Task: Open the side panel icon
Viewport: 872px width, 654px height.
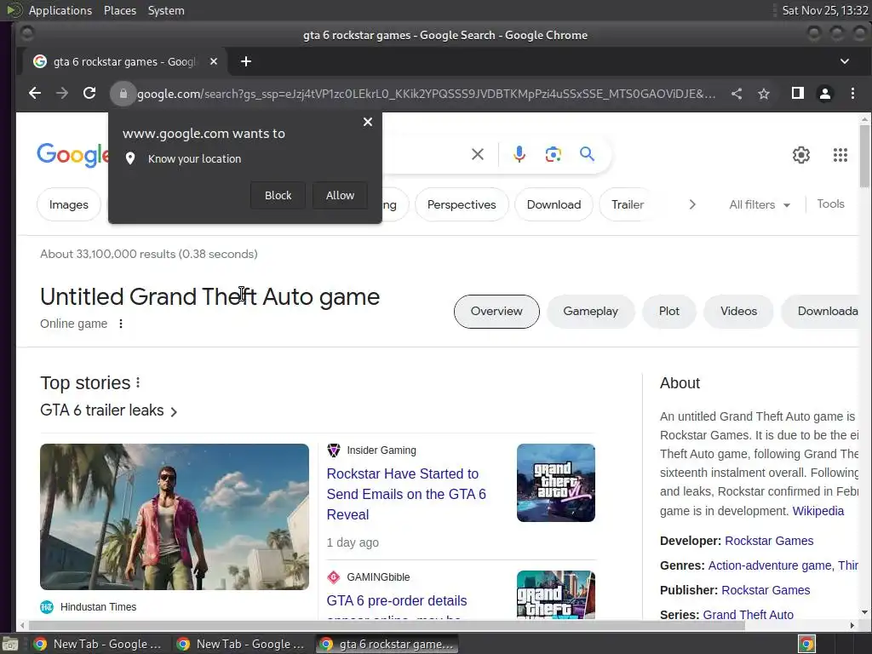Action: (797, 94)
